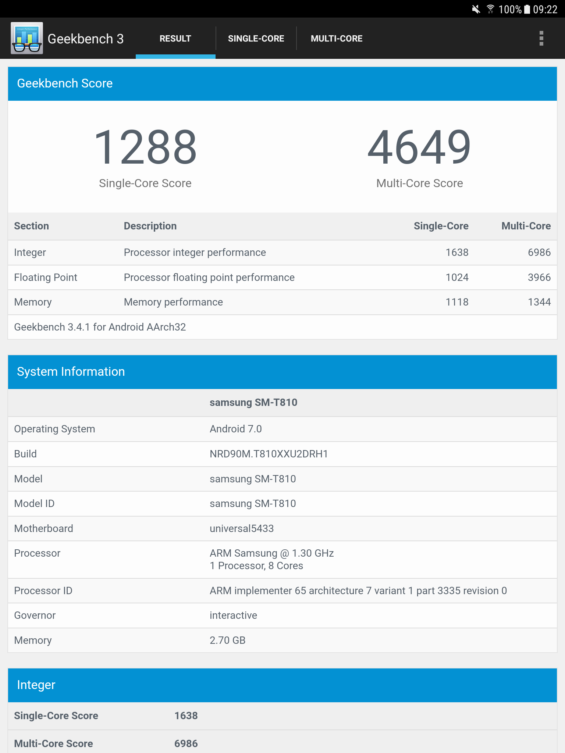Tap Integer Single-Core Score row label
The height and width of the screenshot is (753, 565).
[x=56, y=716]
